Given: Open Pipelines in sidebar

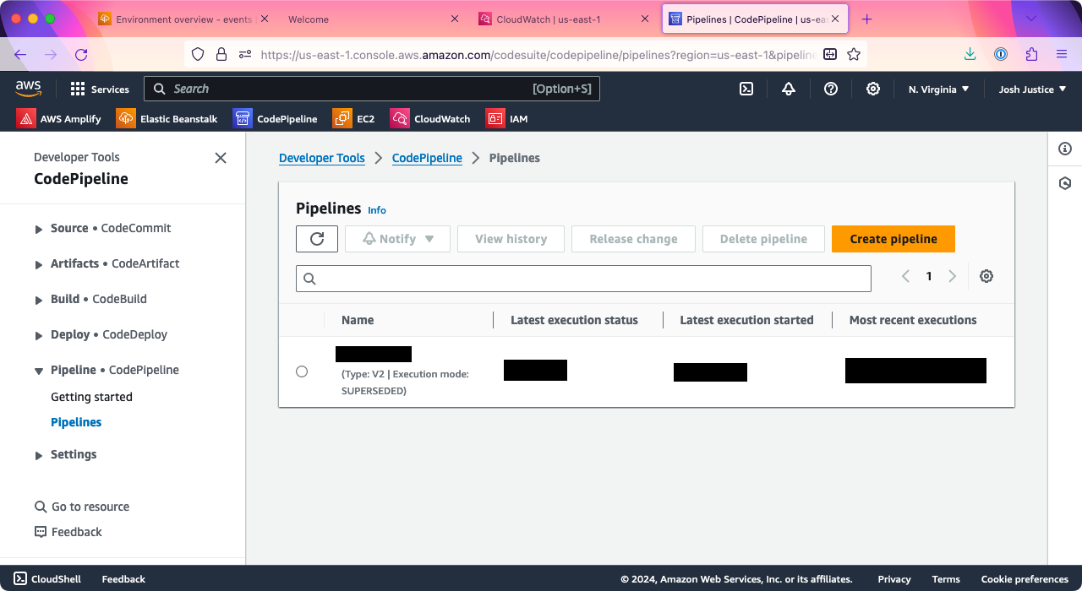Looking at the screenshot, I should 76,422.
